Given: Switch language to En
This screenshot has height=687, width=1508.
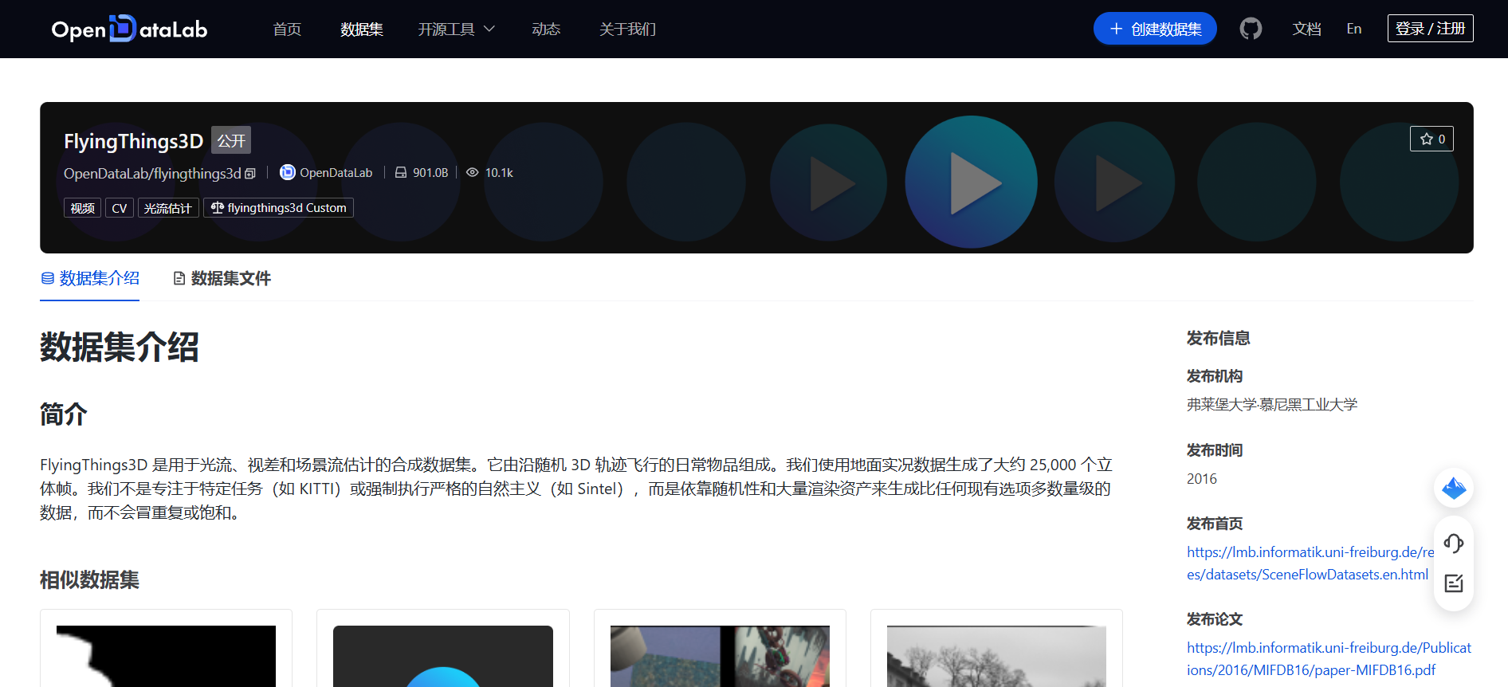Looking at the screenshot, I should point(1354,29).
